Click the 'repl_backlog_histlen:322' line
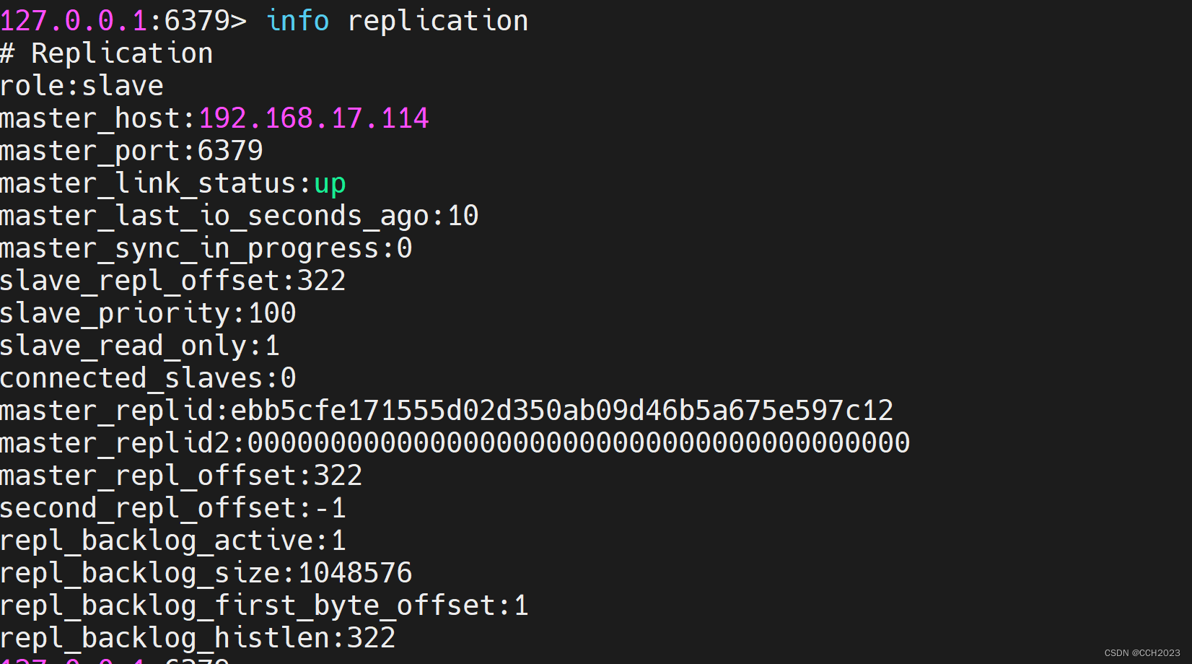The width and height of the screenshot is (1192, 664). (x=198, y=638)
